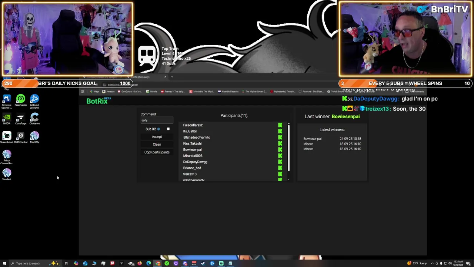Toggle the Sub X2 checkbox

[168, 129]
